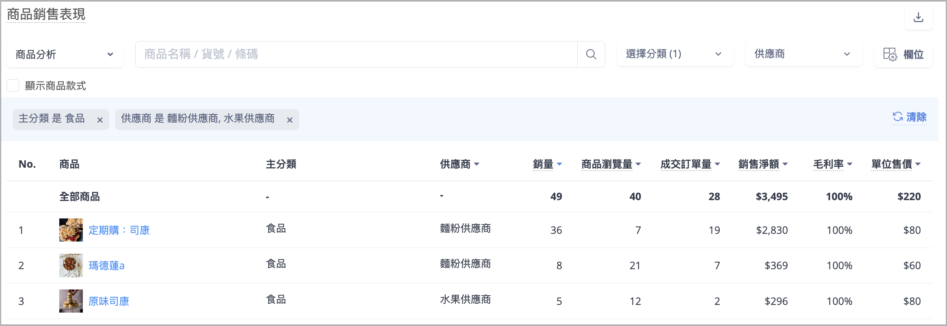Image resolution: width=947 pixels, height=326 pixels.
Task: Sort by 成交訂單量 column header
Action: pyautogui.click(x=690, y=164)
